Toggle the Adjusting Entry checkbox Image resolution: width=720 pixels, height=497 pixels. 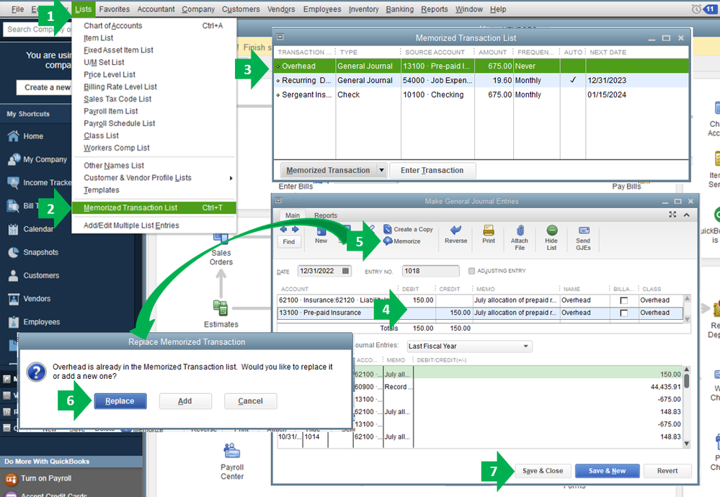tap(471, 271)
